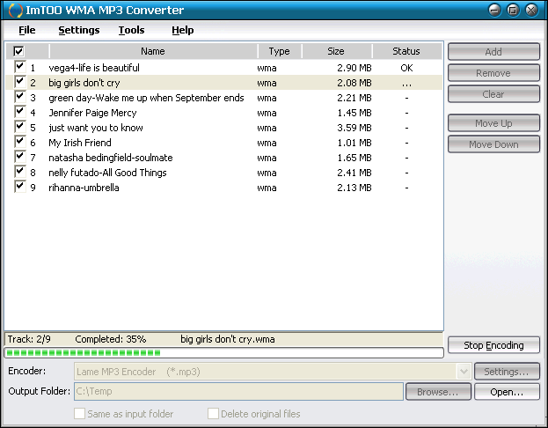Open... the output folder
Screen dimensions: 548x428
[x=507, y=392]
